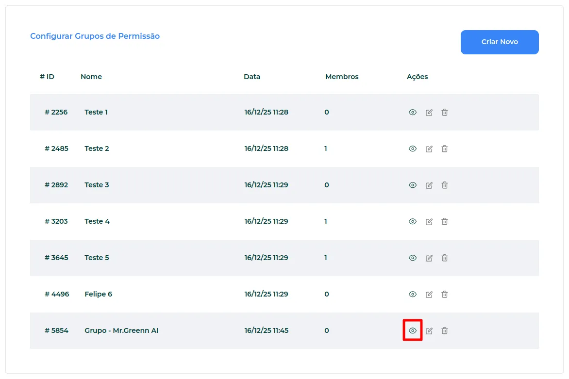Viewport: 569px width, 379px height.
Task: Delete the Teste 1 group
Action: [445, 113]
